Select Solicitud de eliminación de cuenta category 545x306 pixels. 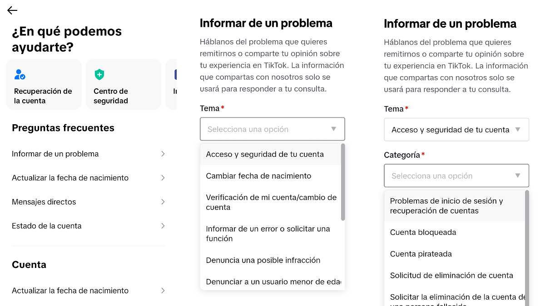(454, 275)
